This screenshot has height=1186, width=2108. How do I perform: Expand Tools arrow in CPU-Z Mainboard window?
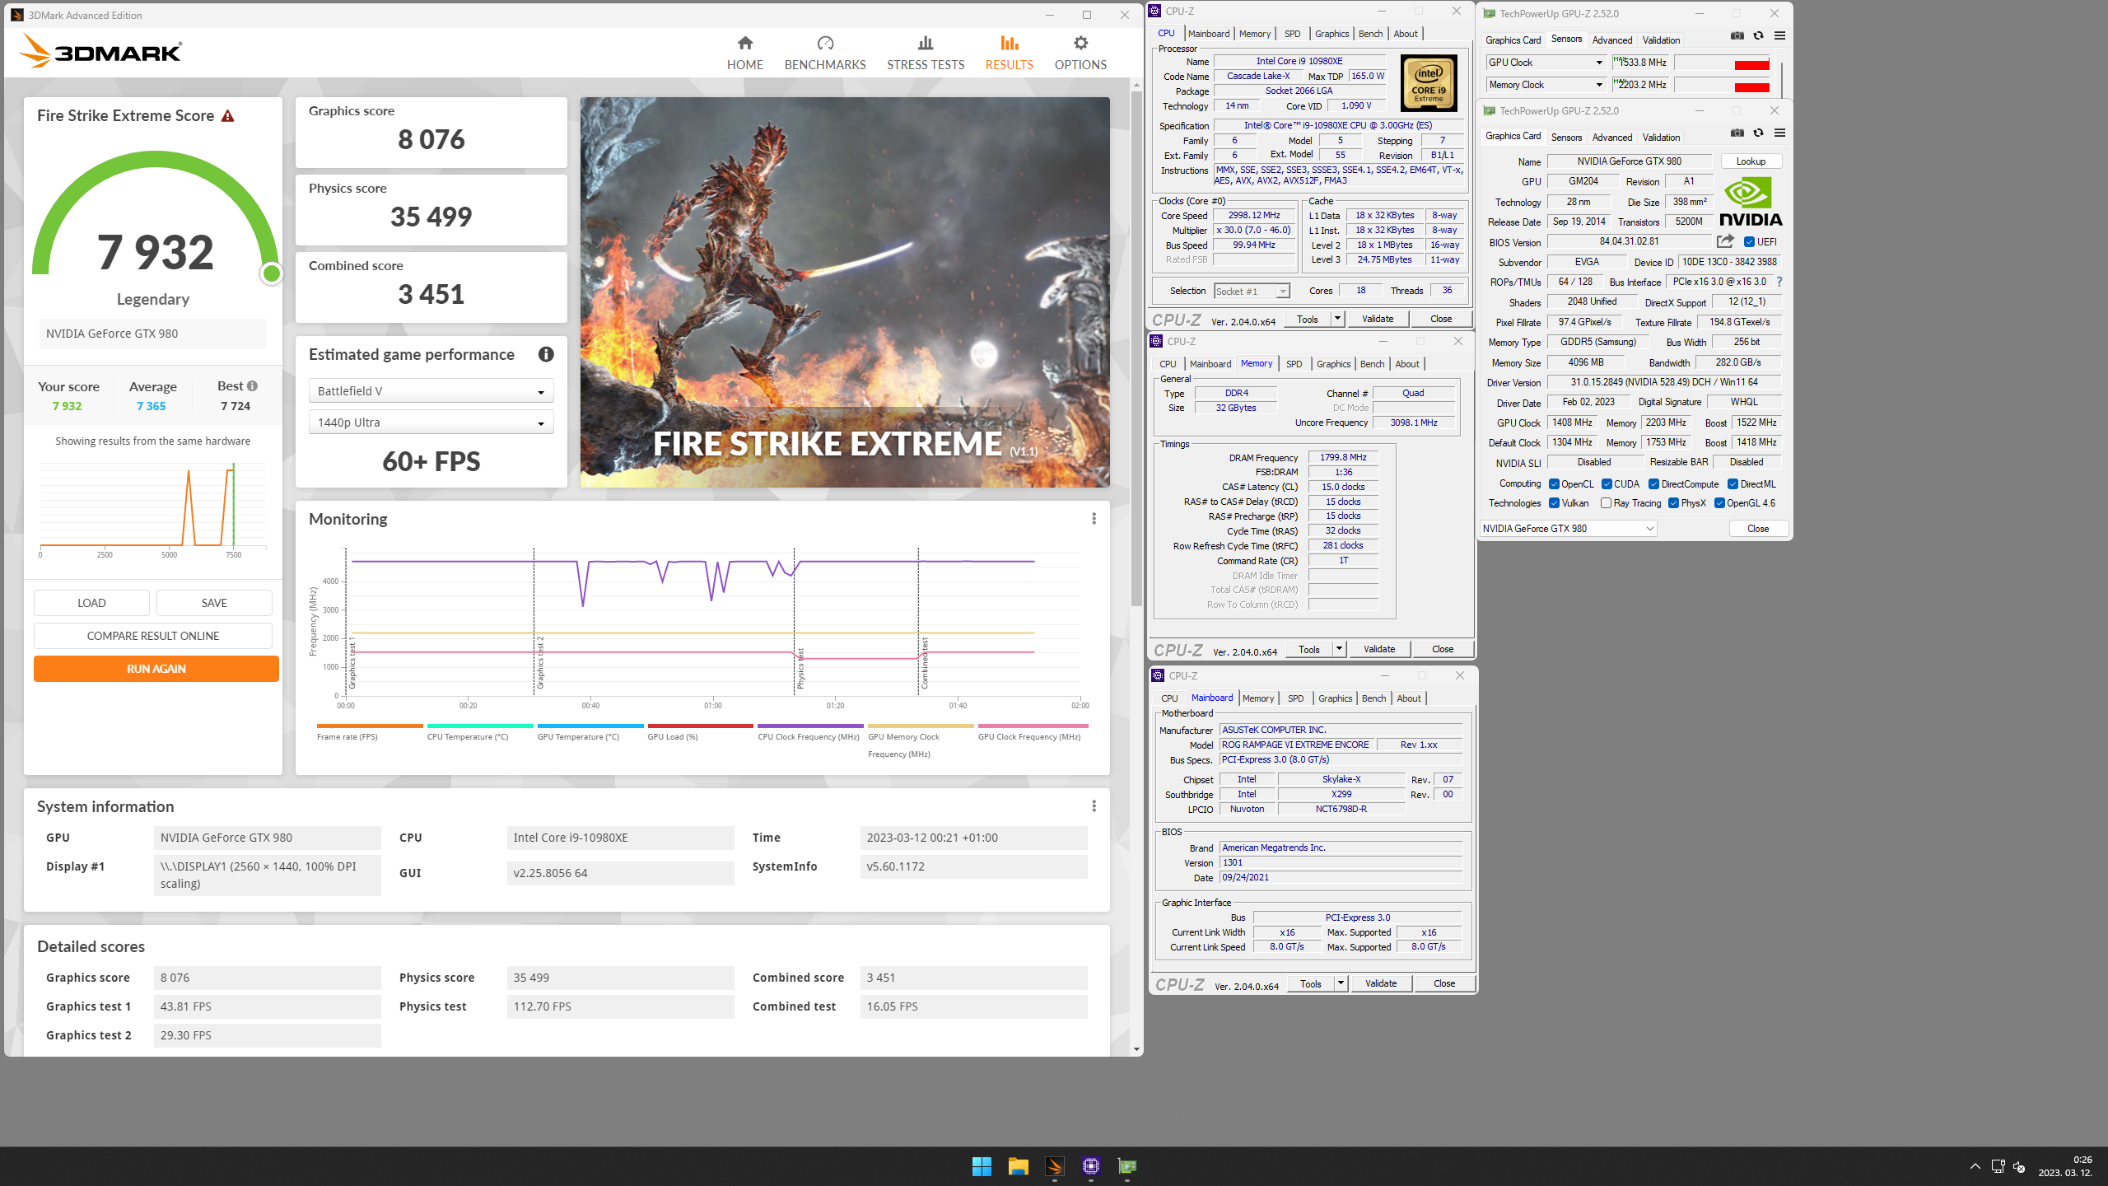[x=1341, y=983]
